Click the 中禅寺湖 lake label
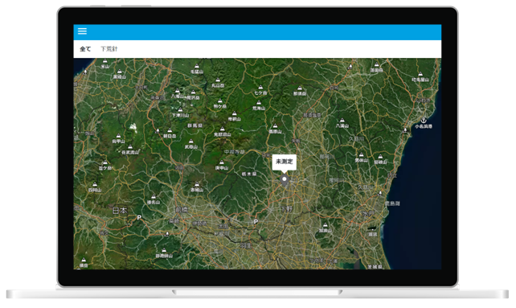516x308 pixels. [x=235, y=152]
